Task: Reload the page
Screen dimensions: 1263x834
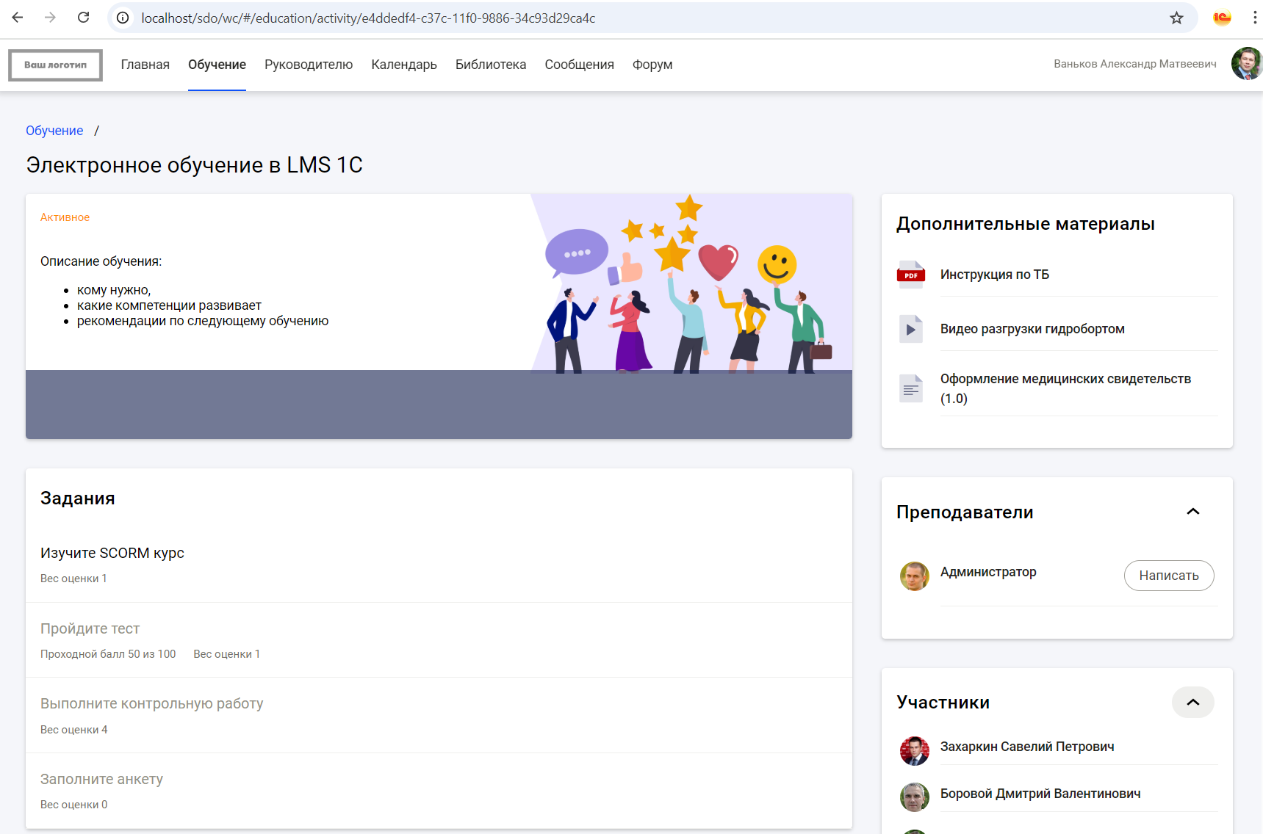Action: pyautogui.click(x=83, y=18)
